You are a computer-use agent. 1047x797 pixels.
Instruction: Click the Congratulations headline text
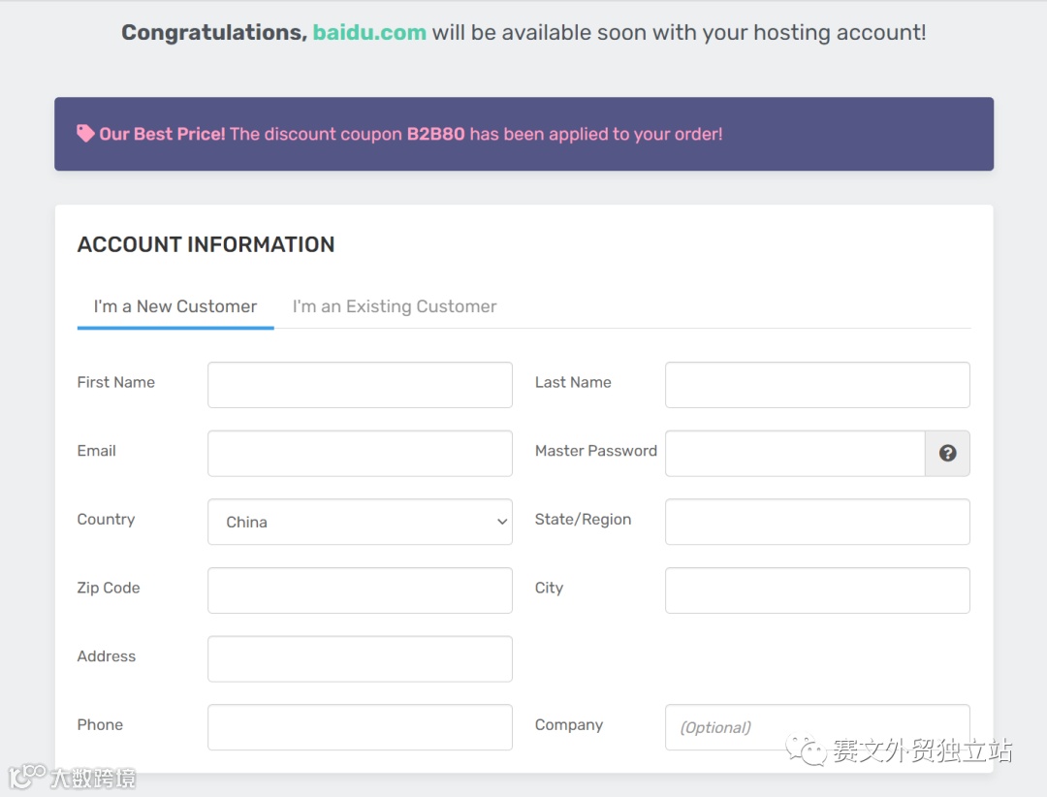click(213, 32)
